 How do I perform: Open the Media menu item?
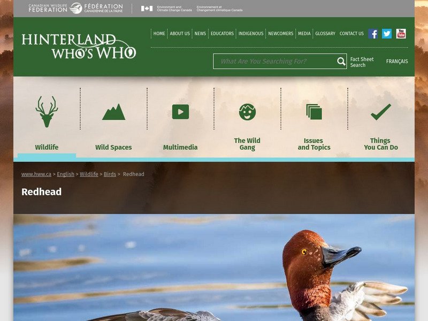304,34
